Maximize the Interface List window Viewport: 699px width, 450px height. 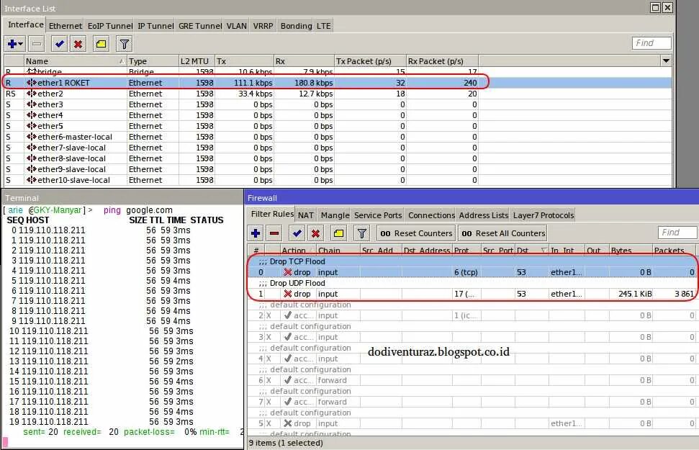pyautogui.click(x=655, y=8)
